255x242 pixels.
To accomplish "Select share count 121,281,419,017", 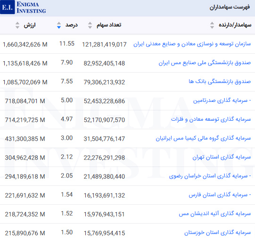I will (104, 45).
